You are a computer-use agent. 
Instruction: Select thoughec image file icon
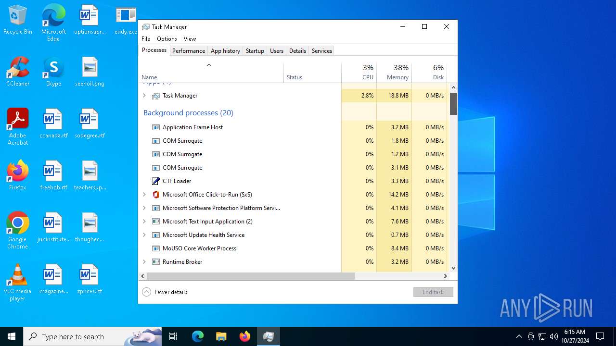click(x=90, y=227)
